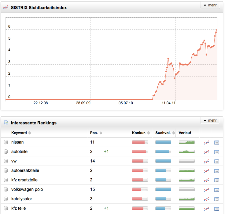
Task: Expand mehr dropdown in Sichtbarkeitsindex panel
Action: (210, 5)
